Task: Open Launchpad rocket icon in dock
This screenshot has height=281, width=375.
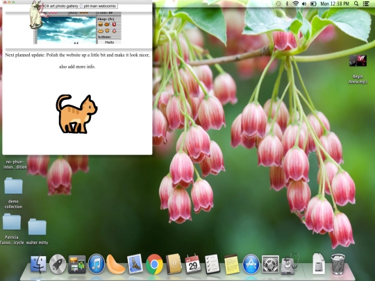Action: click(x=58, y=264)
